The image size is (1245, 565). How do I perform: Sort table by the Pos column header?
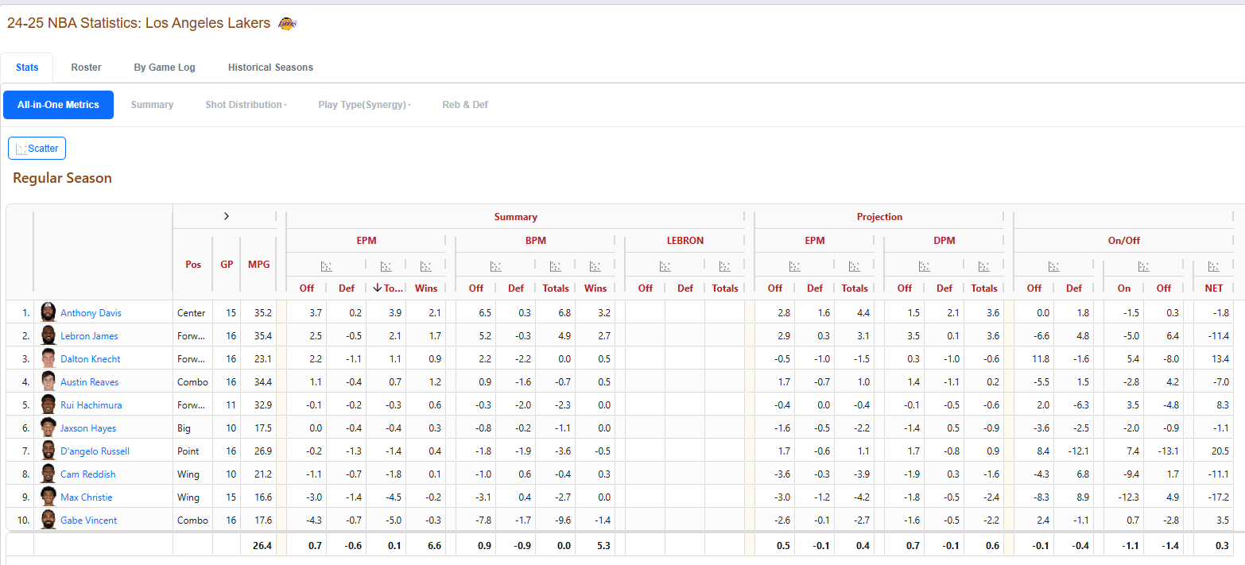click(x=193, y=265)
